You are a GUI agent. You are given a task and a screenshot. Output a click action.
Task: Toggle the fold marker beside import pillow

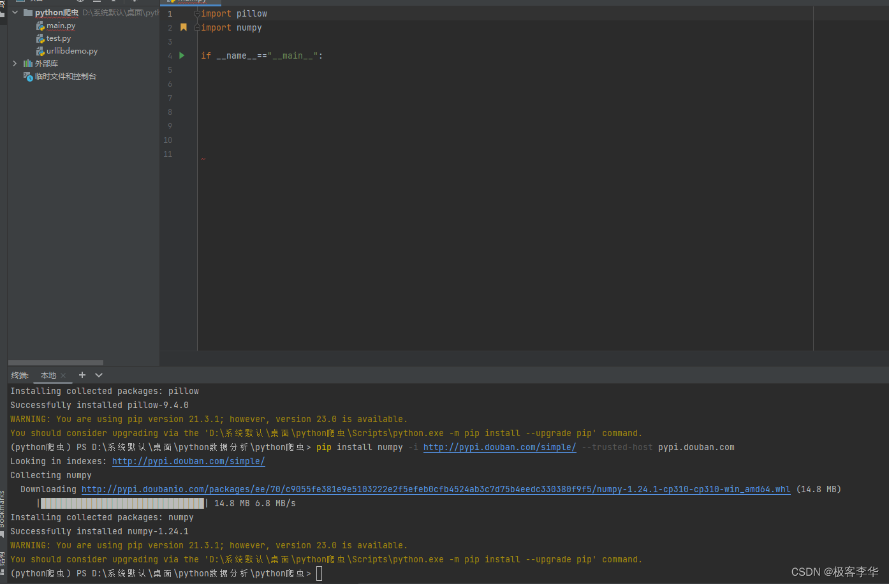tap(197, 13)
